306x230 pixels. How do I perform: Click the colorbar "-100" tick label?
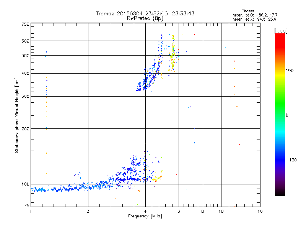tap(291, 160)
